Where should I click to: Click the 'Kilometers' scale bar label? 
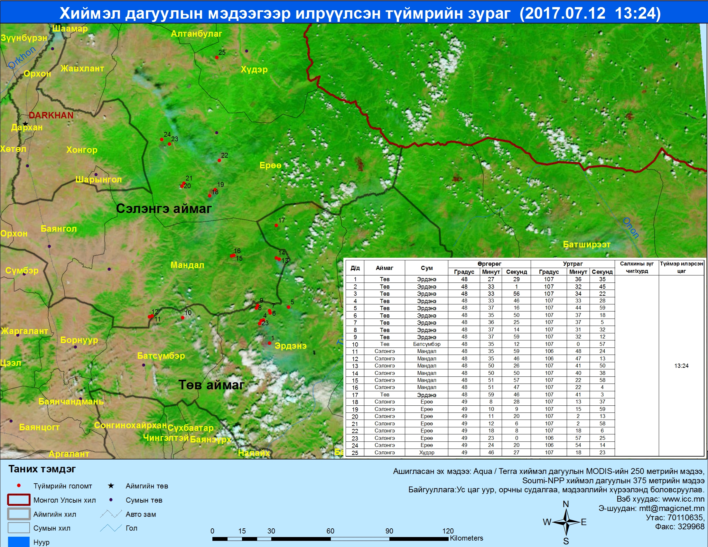tap(467, 538)
